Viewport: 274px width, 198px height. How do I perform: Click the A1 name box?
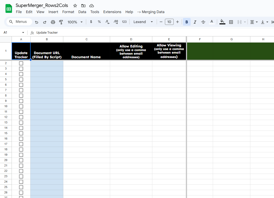coord(5,33)
